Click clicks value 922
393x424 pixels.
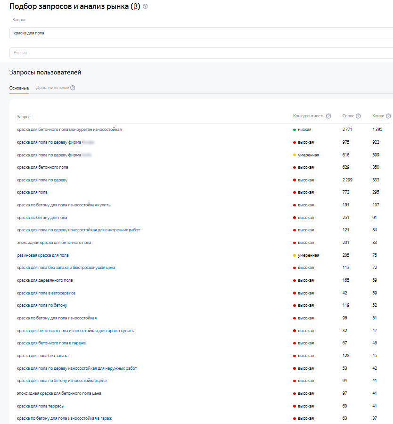coord(376,142)
